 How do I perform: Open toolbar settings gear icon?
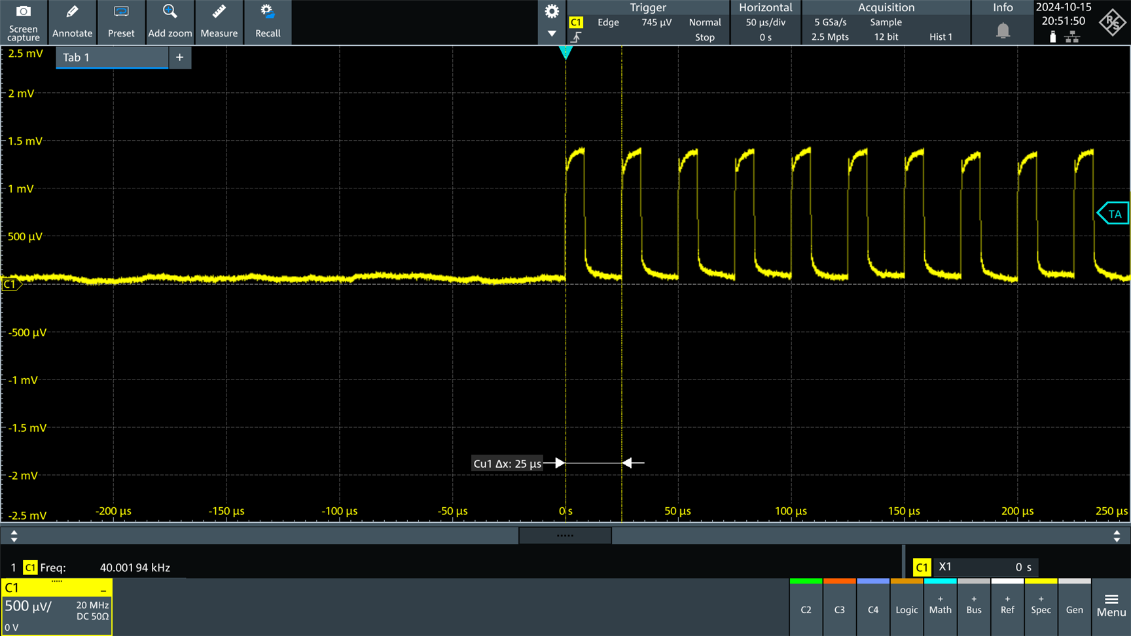point(552,11)
